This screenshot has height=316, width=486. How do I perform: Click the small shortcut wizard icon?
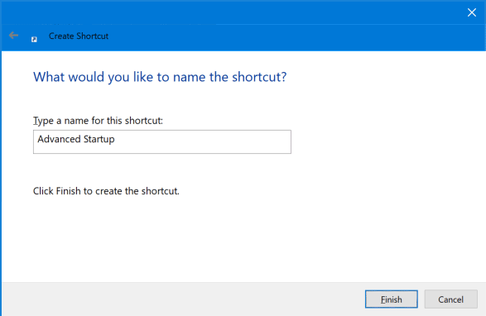pos(34,40)
